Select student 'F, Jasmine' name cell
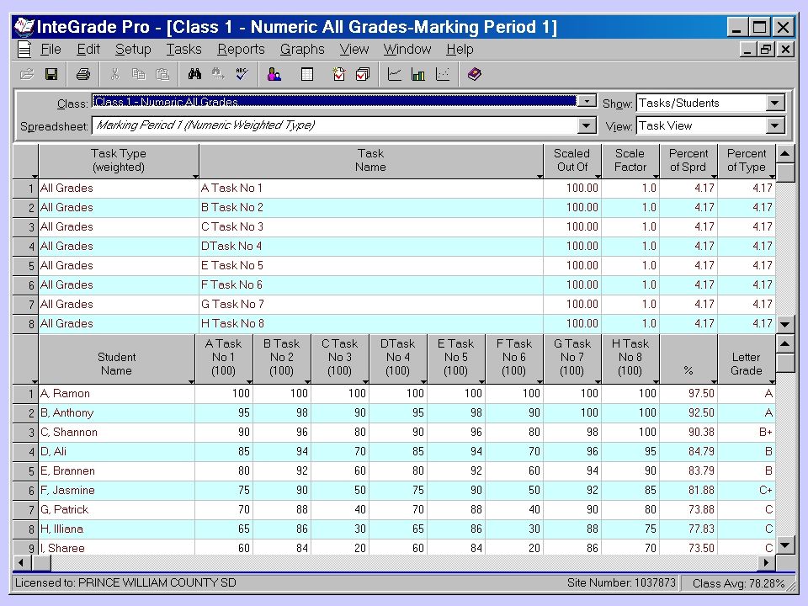 coord(116,490)
